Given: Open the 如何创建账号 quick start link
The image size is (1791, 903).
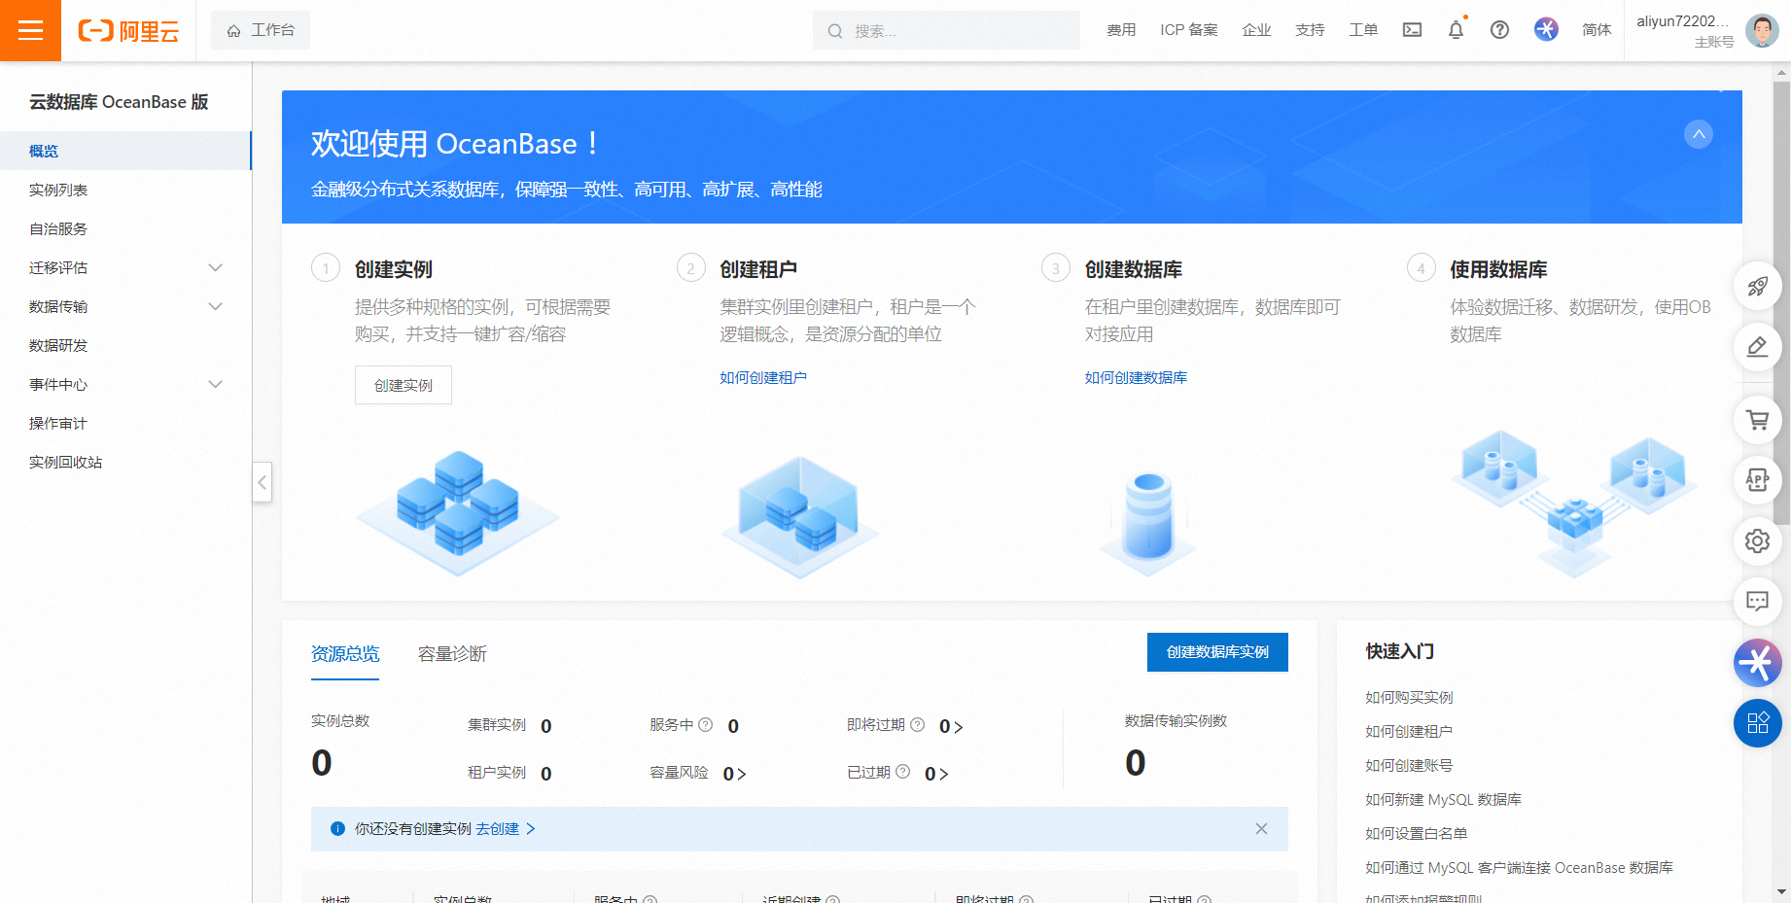Looking at the screenshot, I should click(1409, 765).
